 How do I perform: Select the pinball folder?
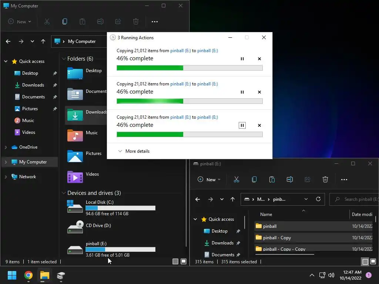313,226
